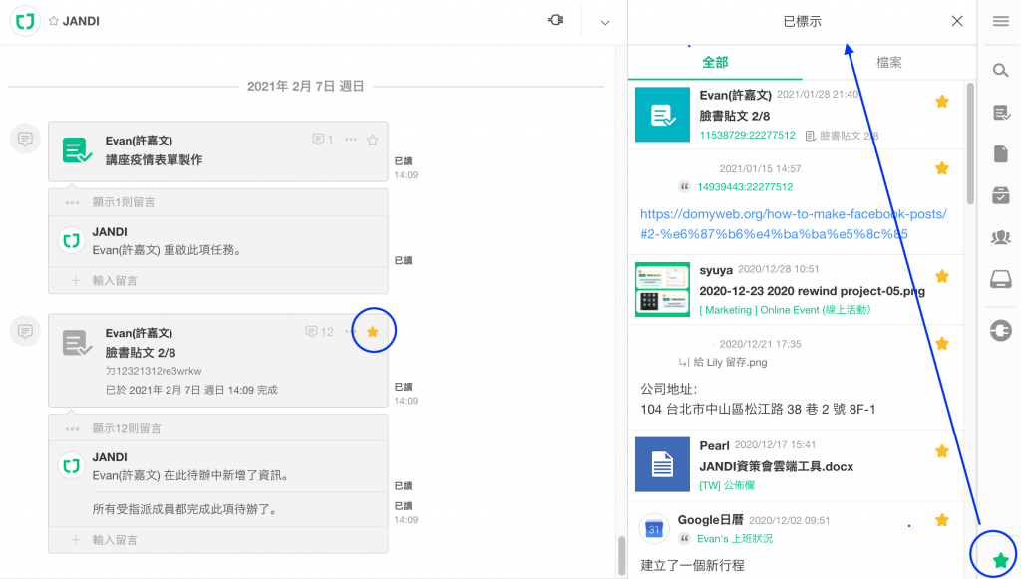The image size is (1021, 579).
Task: Star the 講座疫情表單製作 task
Action: (x=373, y=140)
